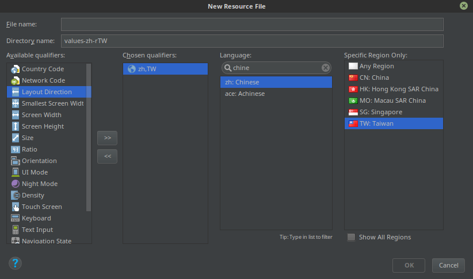Select the zh,TW chosen qualifier
473x279 pixels.
165,69
